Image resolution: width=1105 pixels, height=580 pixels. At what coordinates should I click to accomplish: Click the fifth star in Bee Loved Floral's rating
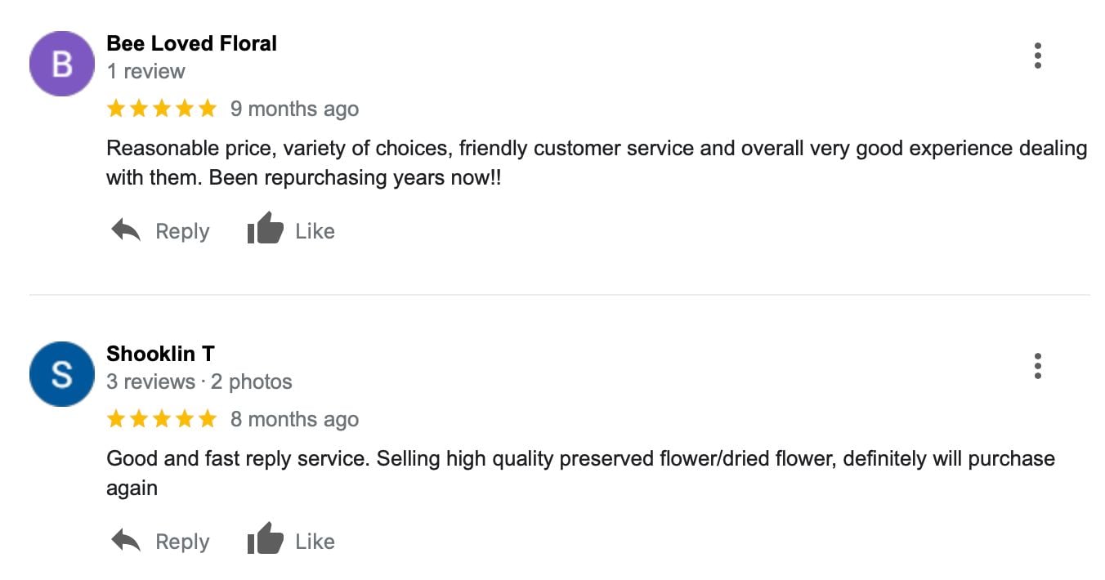tap(208, 109)
